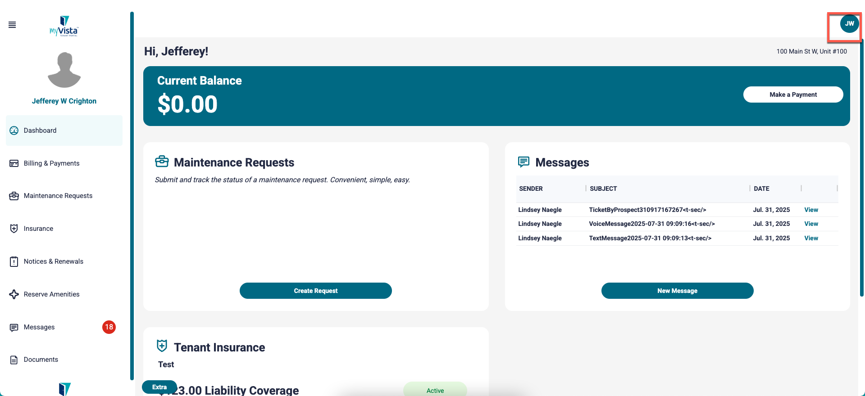The image size is (865, 396).
Task: Click the page vertical scrollbar
Action: click(x=862, y=166)
